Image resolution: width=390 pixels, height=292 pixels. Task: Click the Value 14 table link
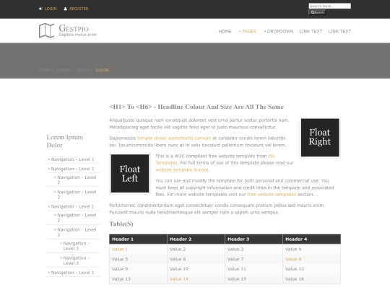point(179,279)
